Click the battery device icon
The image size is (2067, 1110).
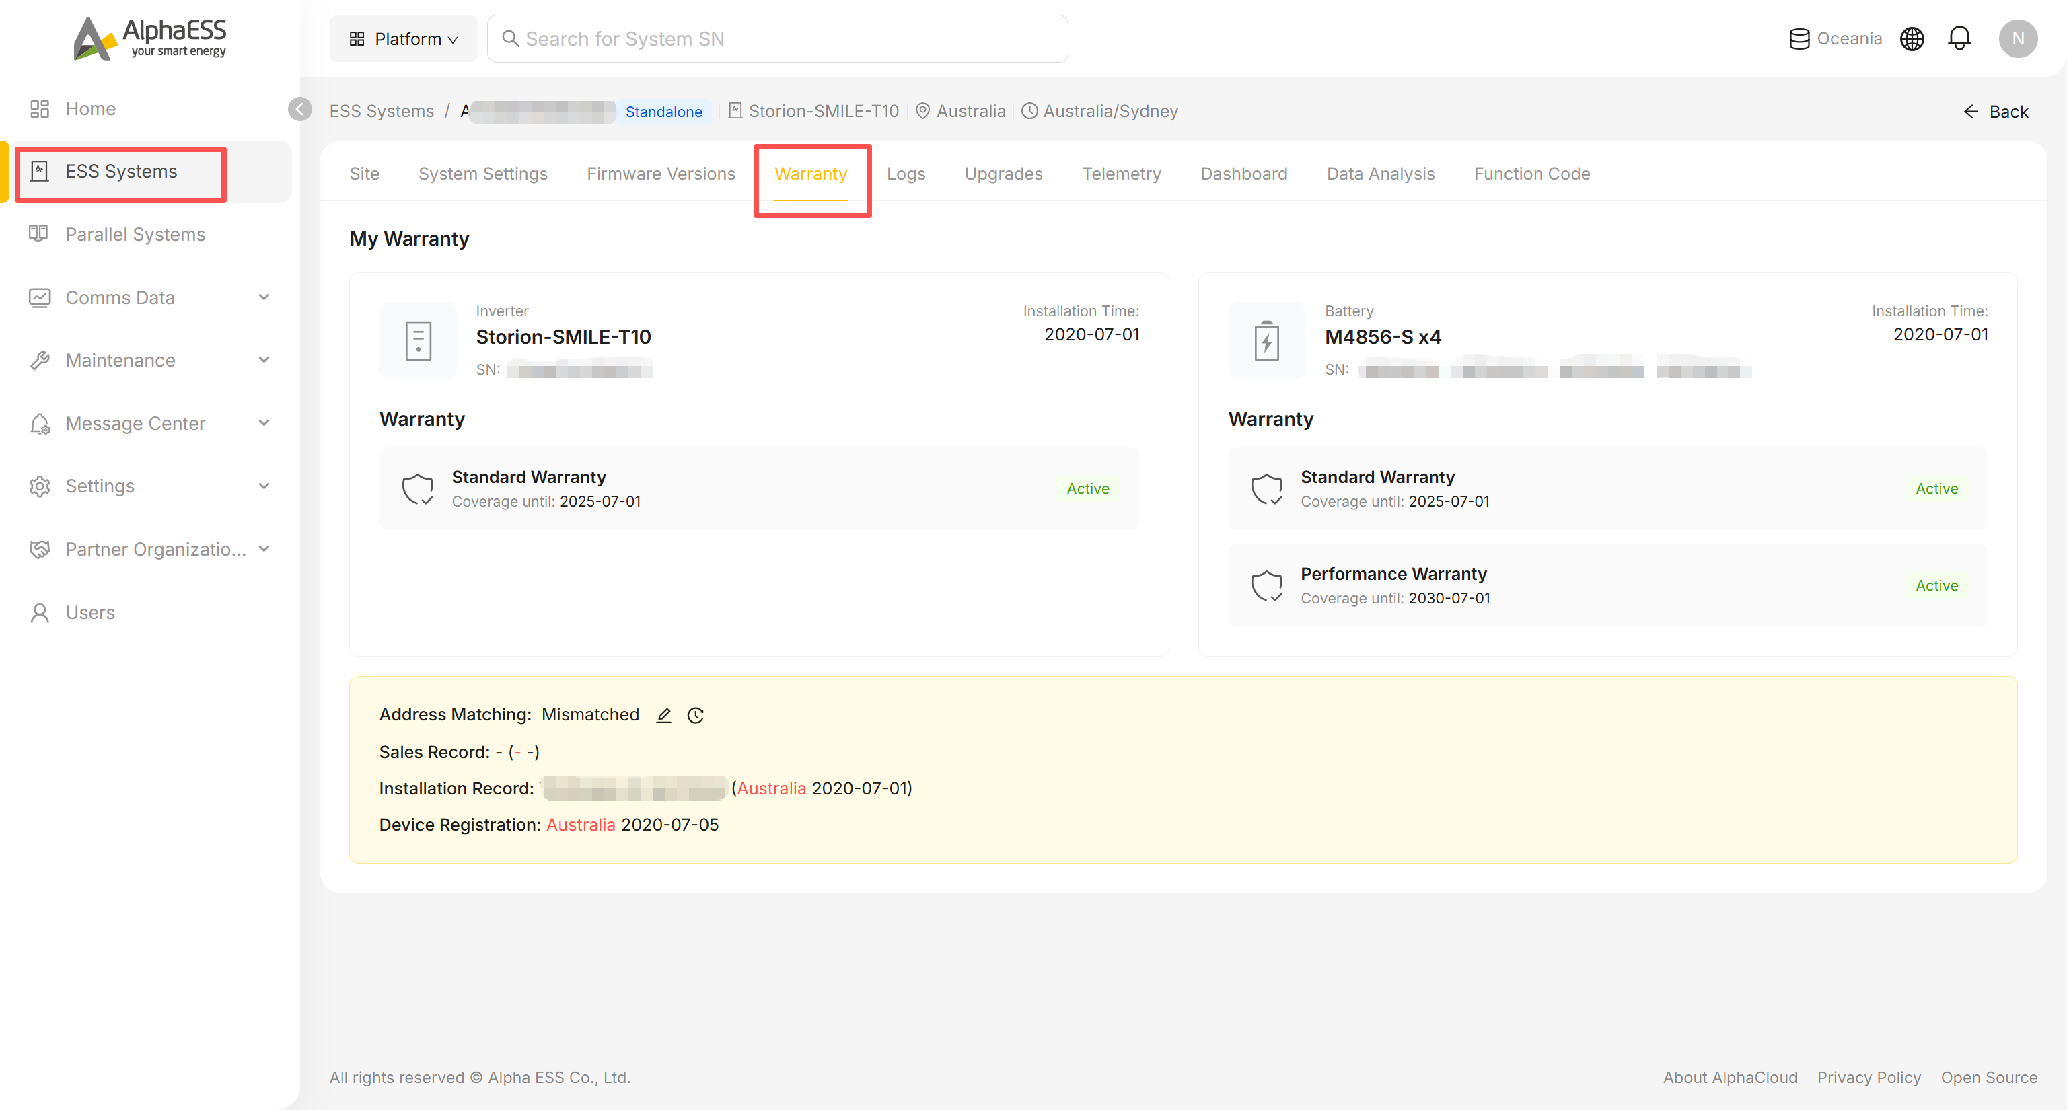pos(1266,340)
